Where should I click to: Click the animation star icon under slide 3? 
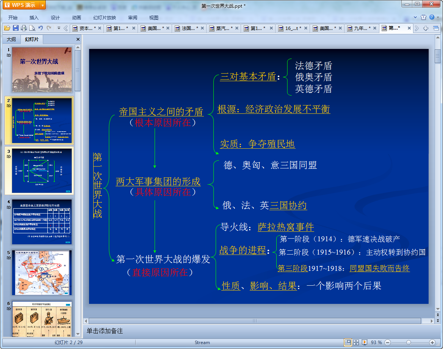coord(9,156)
